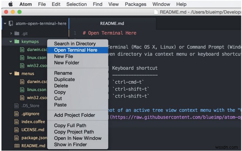Click the raw.githubusercontent.com link in editor
Viewport: 242px width, 151px height.
[x=175, y=117]
